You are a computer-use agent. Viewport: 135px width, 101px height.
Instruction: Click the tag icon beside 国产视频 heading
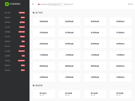click(x=33, y=13)
